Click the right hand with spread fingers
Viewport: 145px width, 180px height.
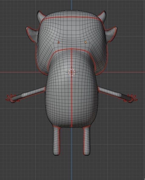(x=131, y=98)
